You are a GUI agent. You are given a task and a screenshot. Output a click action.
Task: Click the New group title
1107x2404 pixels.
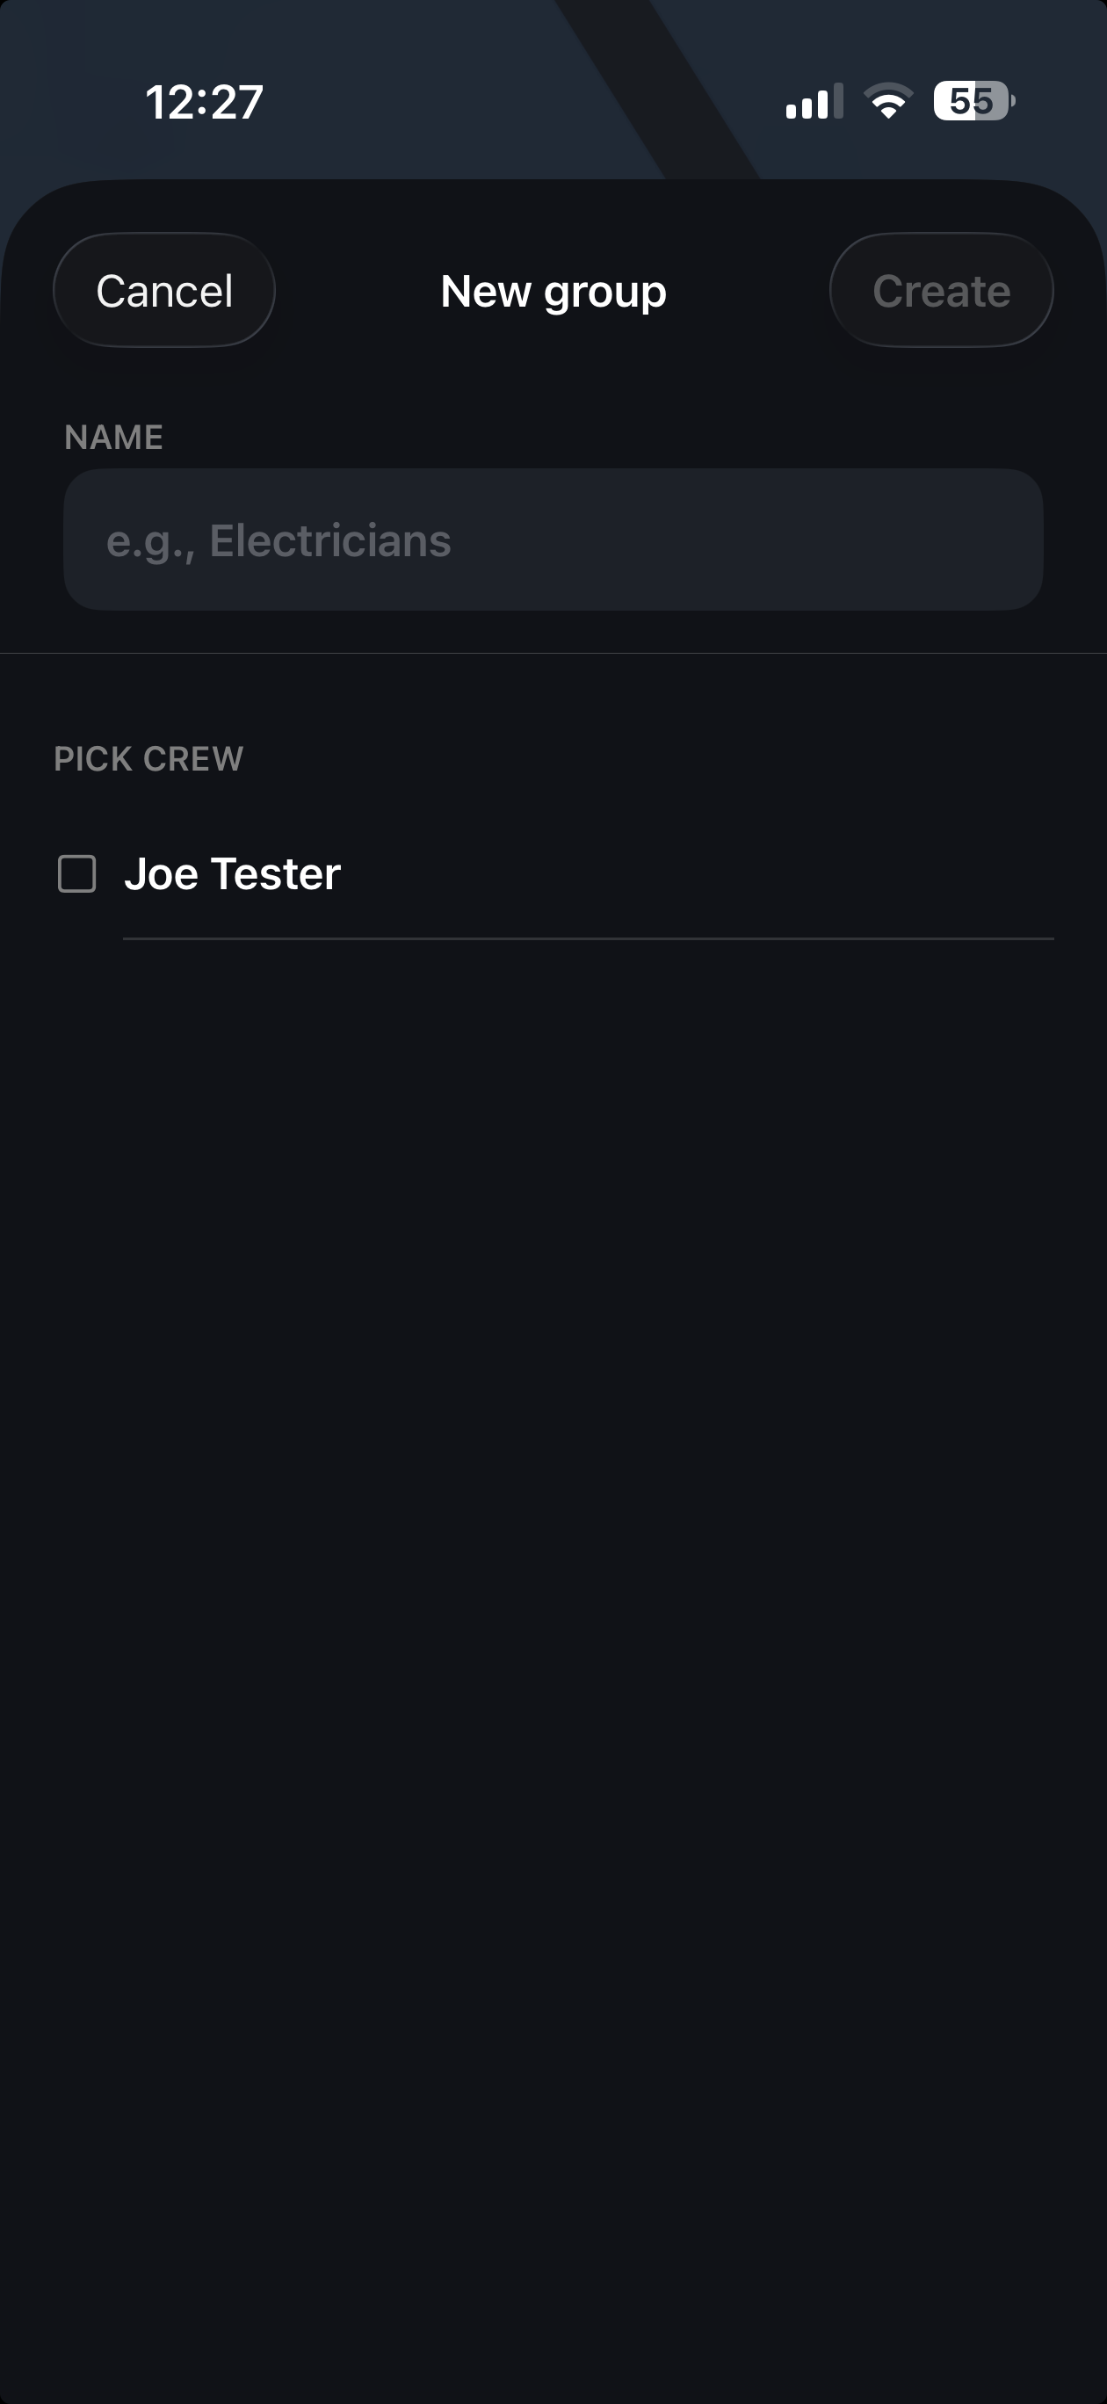[553, 291]
